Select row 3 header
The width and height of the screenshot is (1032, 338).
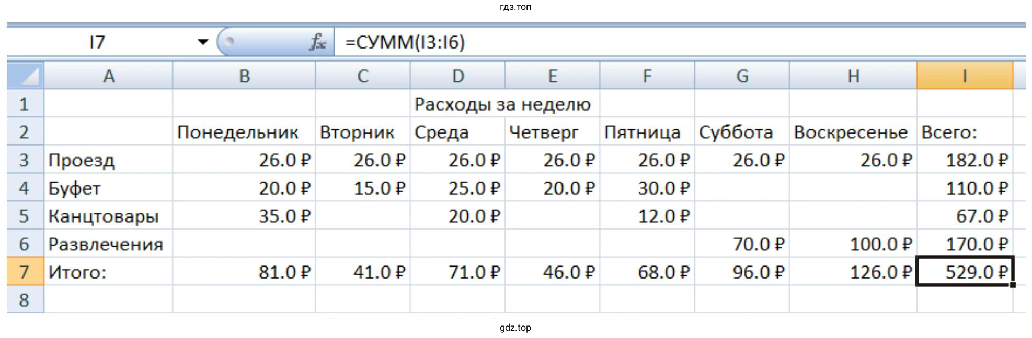pyautogui.click(x=25, y=160)
